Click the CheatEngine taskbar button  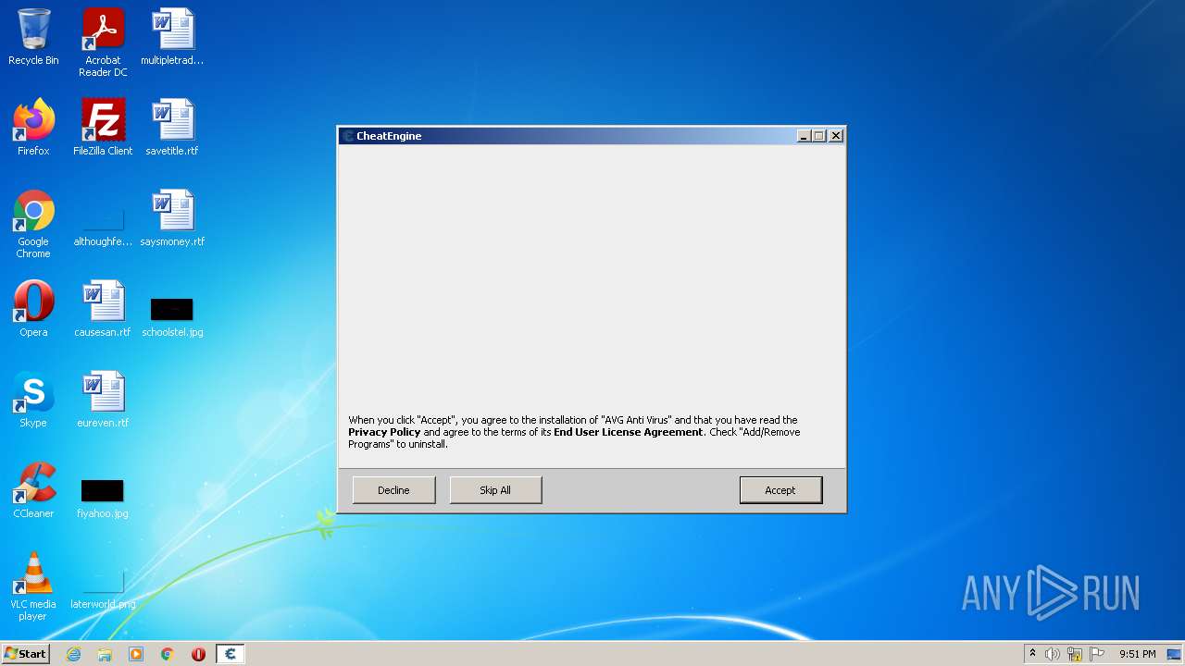tap(231, 654)
